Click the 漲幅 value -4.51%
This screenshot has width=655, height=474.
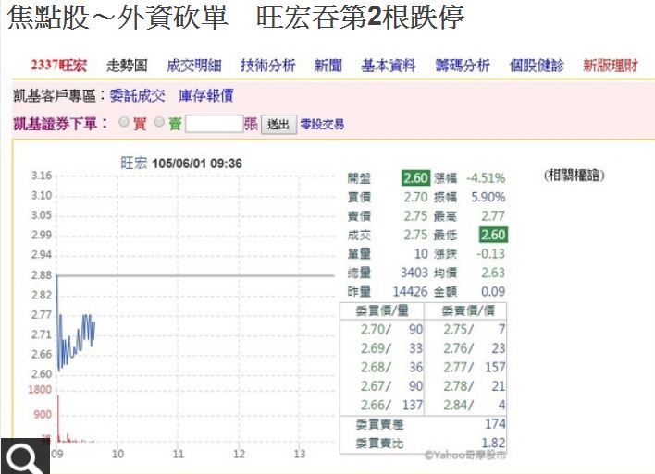click(x=486, y=178)
